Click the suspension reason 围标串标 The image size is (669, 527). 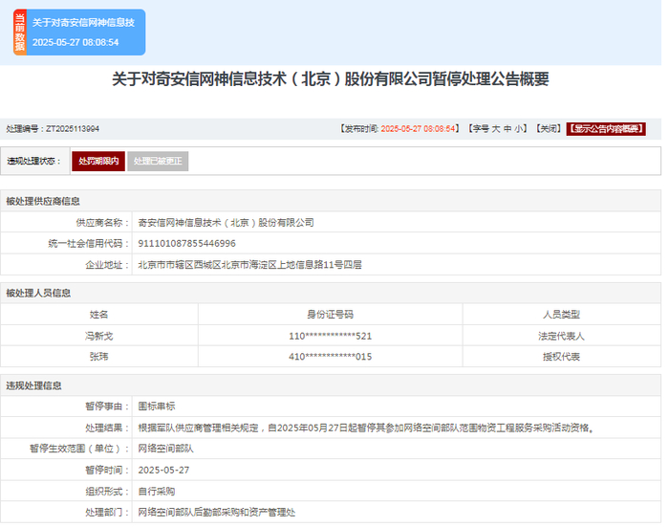tap(157, 406)
